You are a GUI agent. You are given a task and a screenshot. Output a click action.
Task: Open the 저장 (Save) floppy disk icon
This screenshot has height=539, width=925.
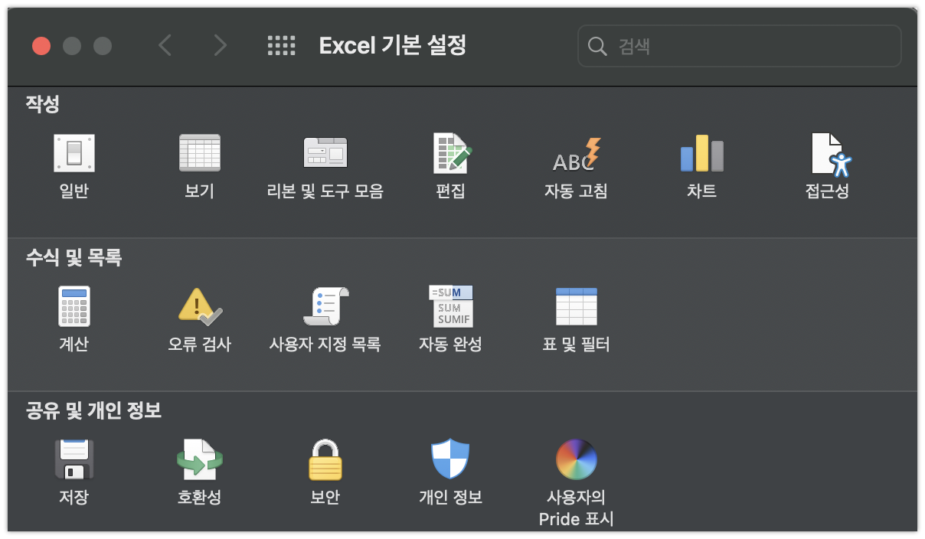pos(74,459)
